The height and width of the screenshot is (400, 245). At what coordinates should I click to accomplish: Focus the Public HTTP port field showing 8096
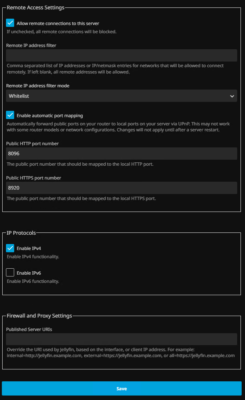[122, 153]
